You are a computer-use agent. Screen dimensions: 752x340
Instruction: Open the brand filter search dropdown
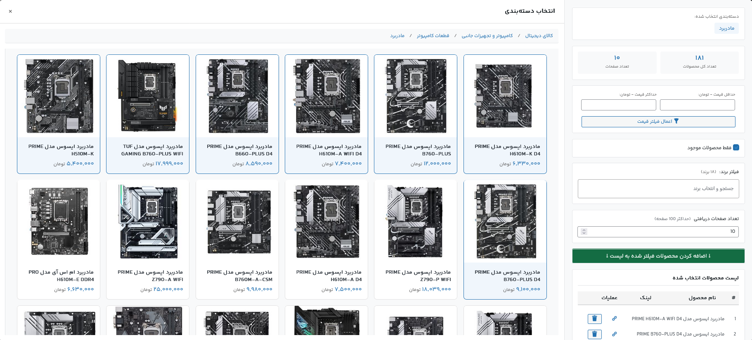(658, 189)
